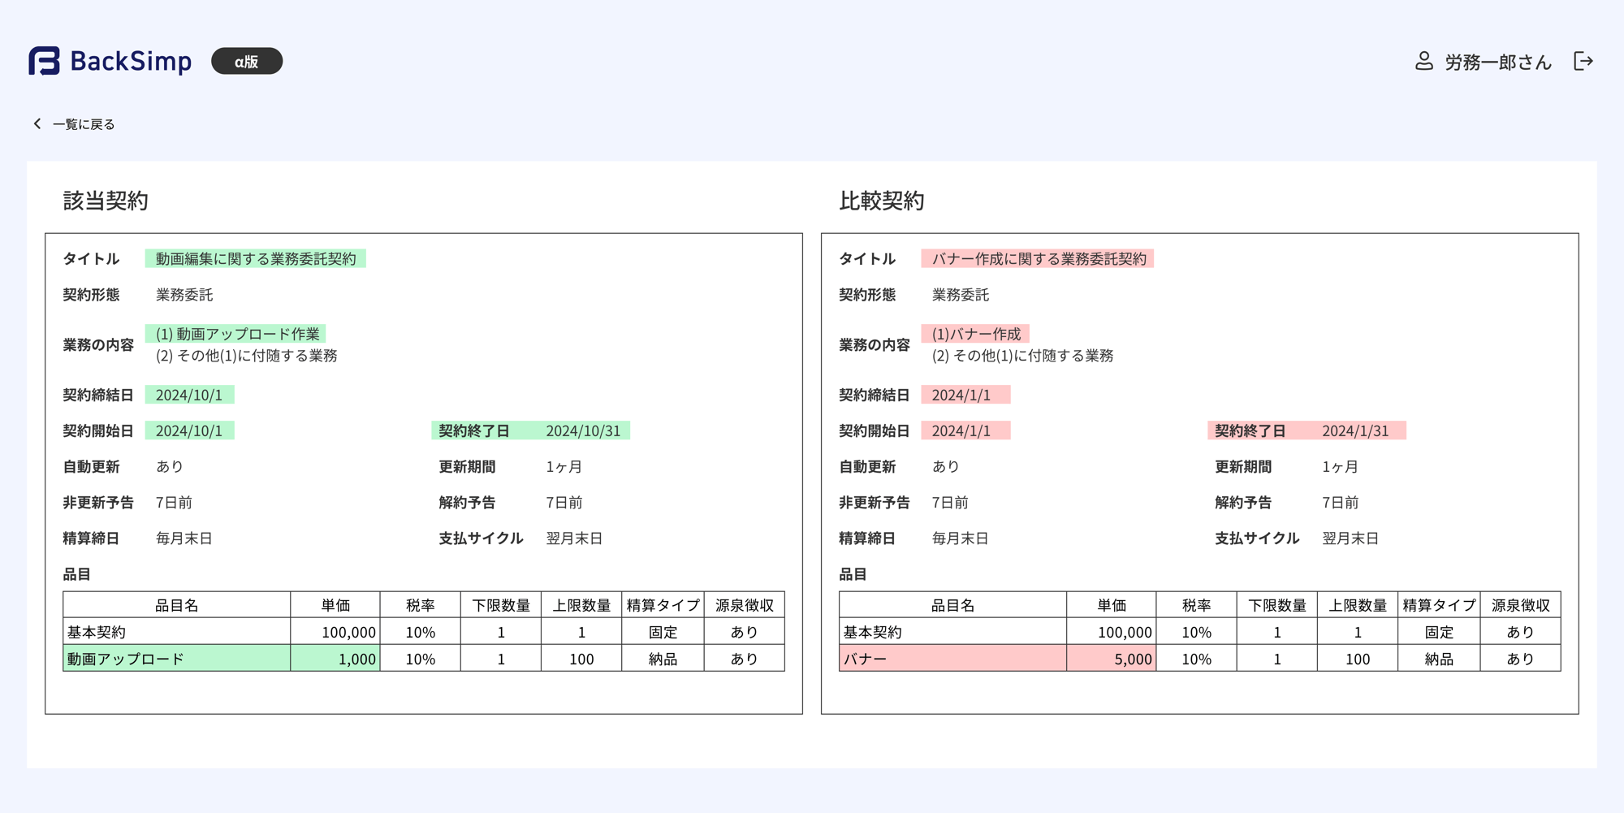Select the highlighted title バナー作成に関する業務委託契約
Screen dimensions: 1624x813
[1040, 258]
